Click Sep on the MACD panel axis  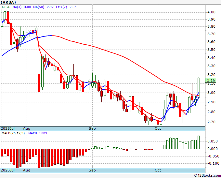(92, 170)
